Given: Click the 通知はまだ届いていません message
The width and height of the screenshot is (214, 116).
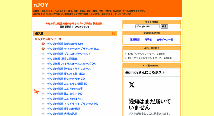Looking at the screenshot, I should point(150,104).
